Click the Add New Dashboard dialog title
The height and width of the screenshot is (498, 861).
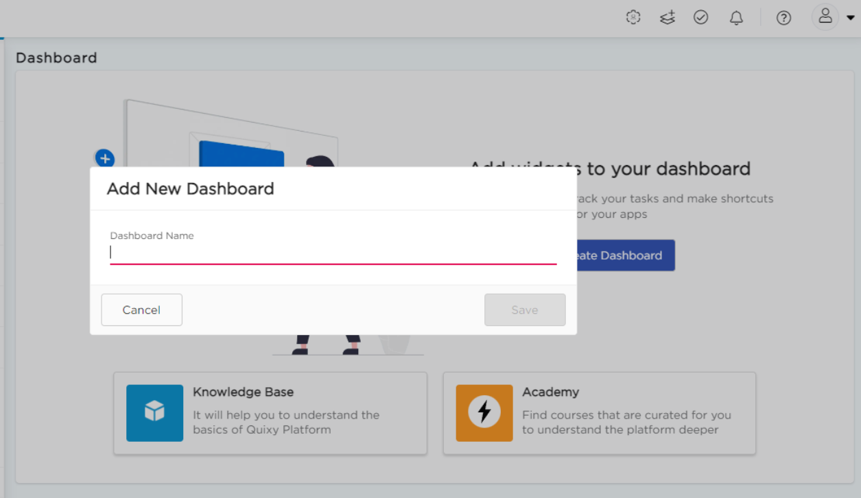coord(190,189)
